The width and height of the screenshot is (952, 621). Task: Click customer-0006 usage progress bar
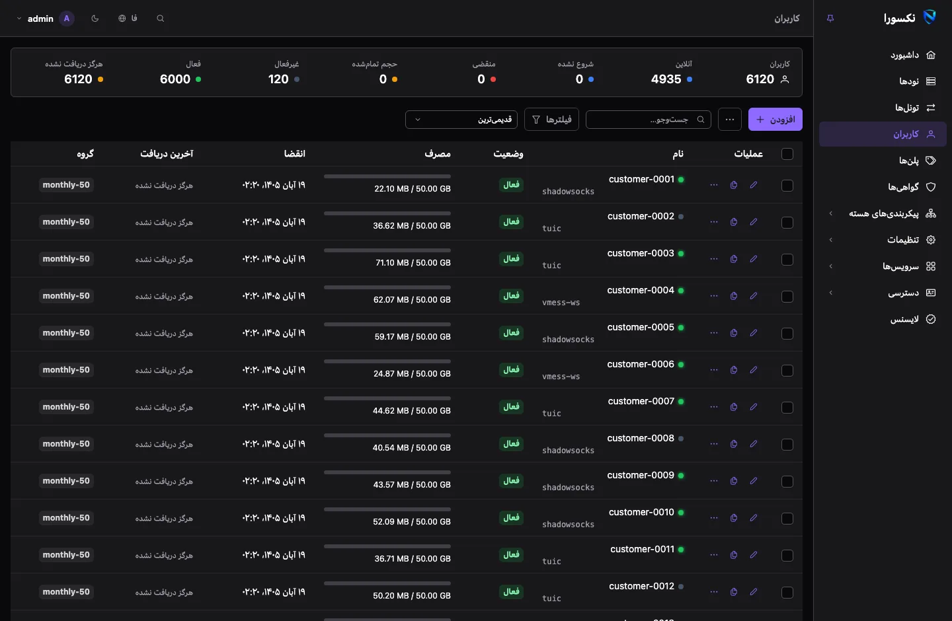pos(387,361)
